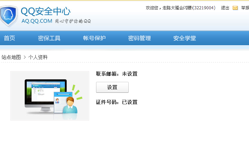Click the profile illustration image

[x=50, y=96]
